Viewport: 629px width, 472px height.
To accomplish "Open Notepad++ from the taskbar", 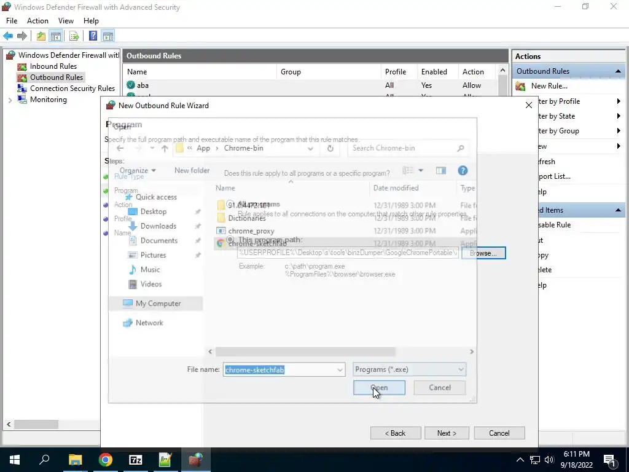I will coord(165,460).
